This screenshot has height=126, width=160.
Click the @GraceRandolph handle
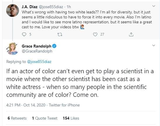(x=37, y=51)
